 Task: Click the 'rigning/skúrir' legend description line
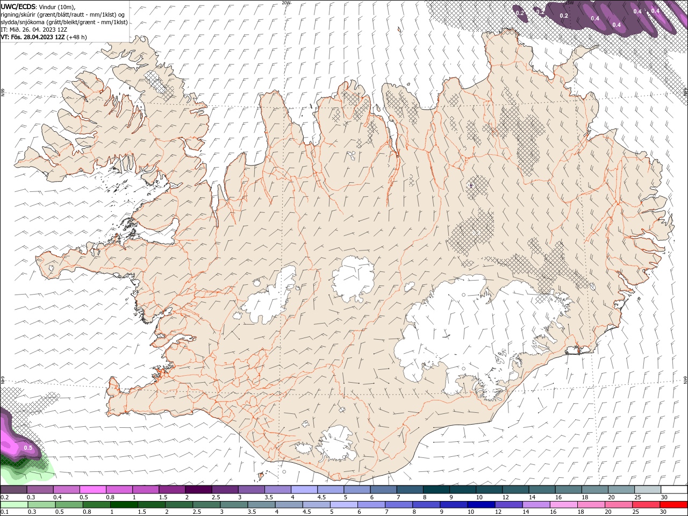coord(63,14)
